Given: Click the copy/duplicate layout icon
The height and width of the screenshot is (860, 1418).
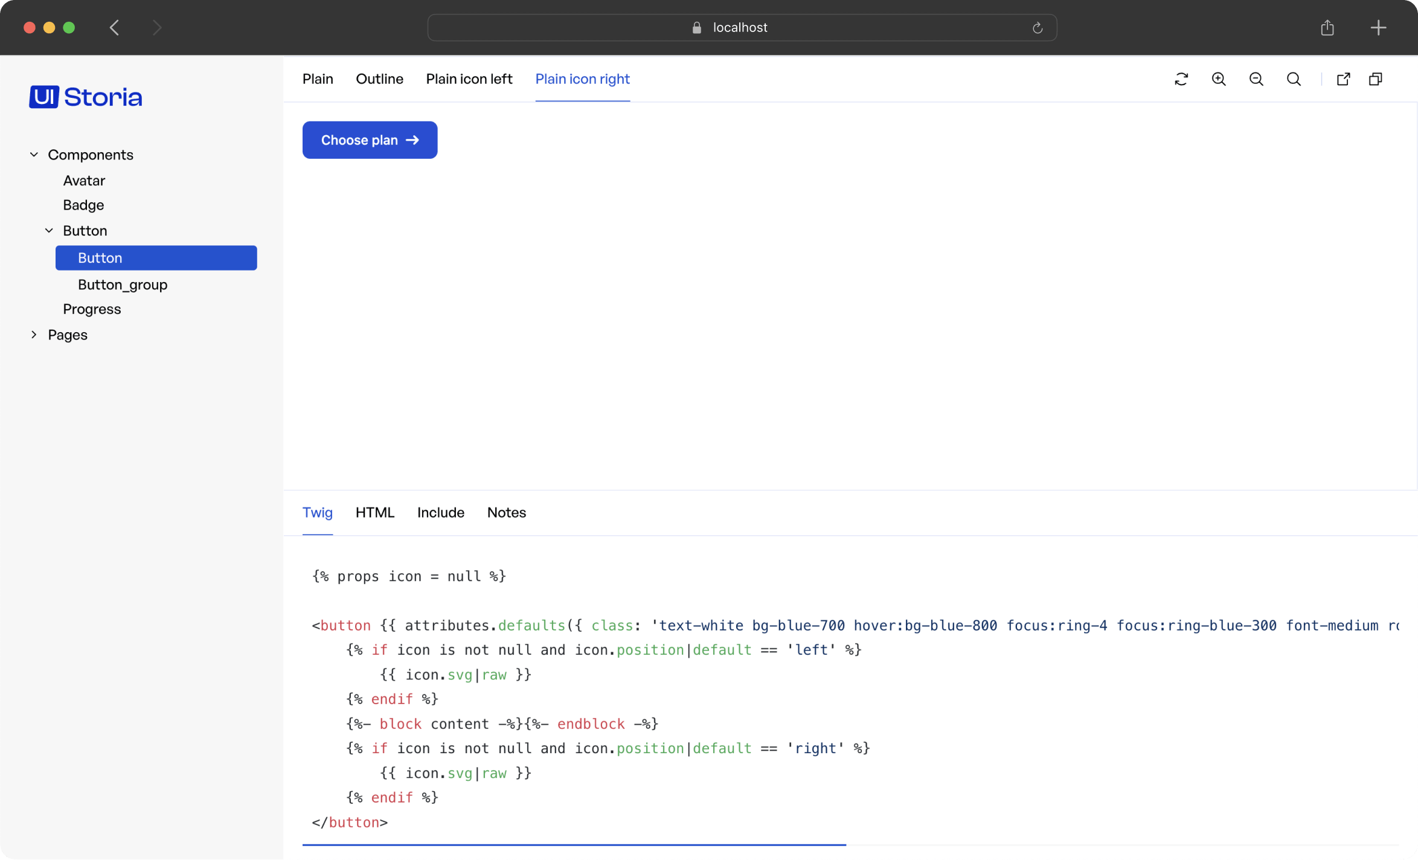Looking at the screenshot, I should pos(1376,79).
